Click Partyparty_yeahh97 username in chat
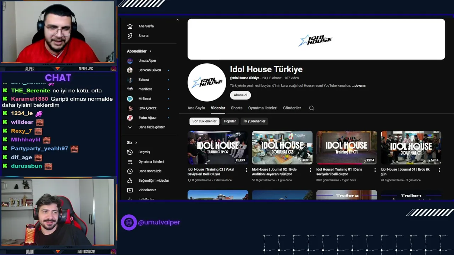 tap(39, 149)
